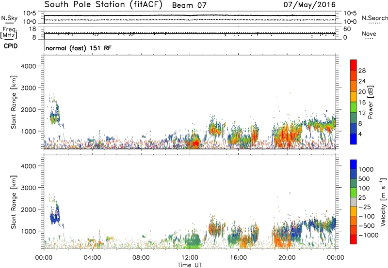Click the orange 20 dB power swatch

[x=354, y=86]
